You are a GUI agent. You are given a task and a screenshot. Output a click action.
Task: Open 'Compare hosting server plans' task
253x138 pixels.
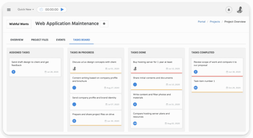156,119
